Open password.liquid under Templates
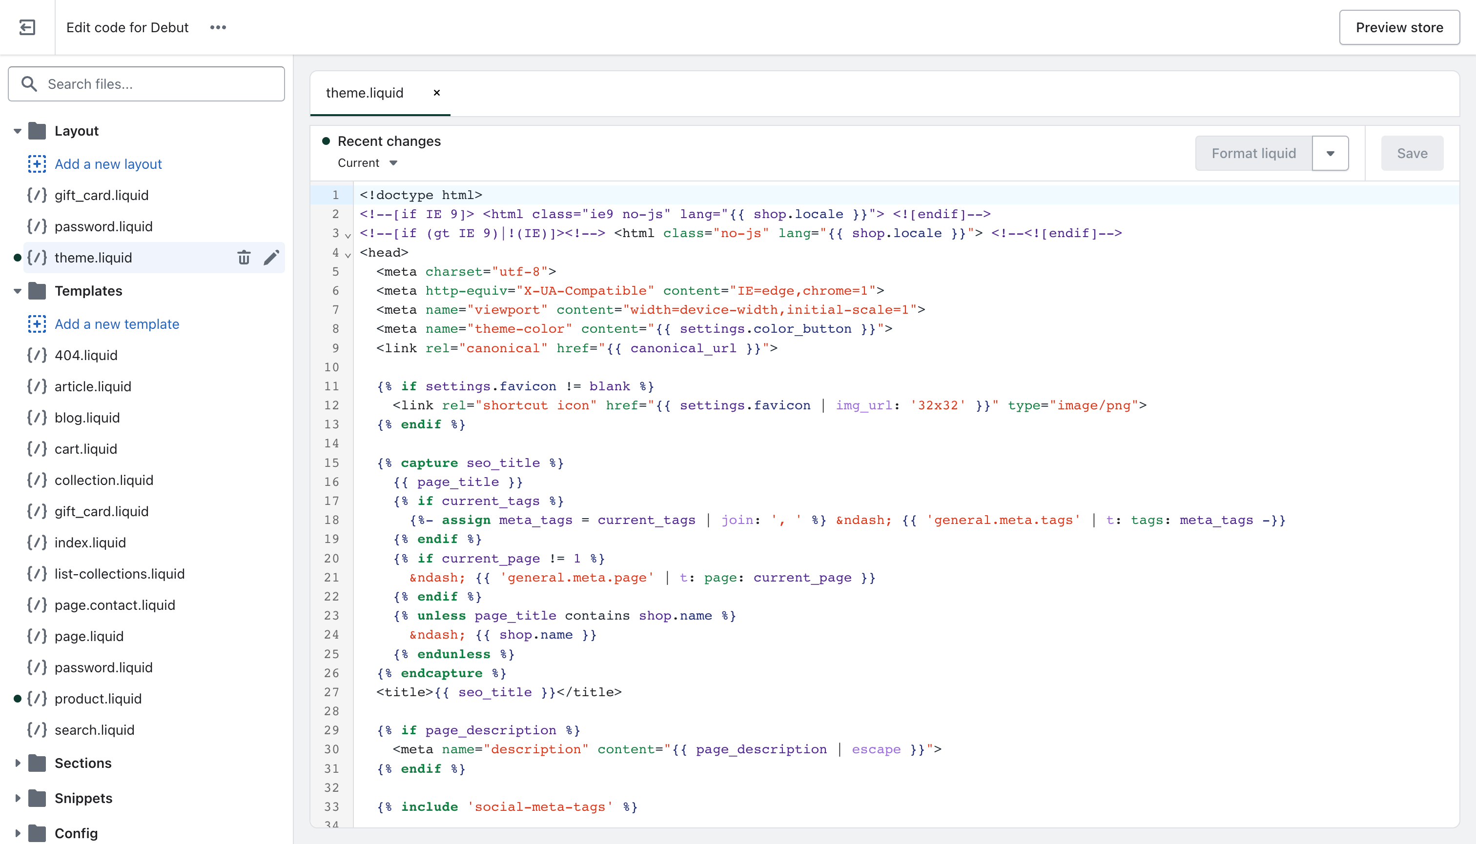The height and width of the screenshot is (844, 1476). click(x=104, y=668)
